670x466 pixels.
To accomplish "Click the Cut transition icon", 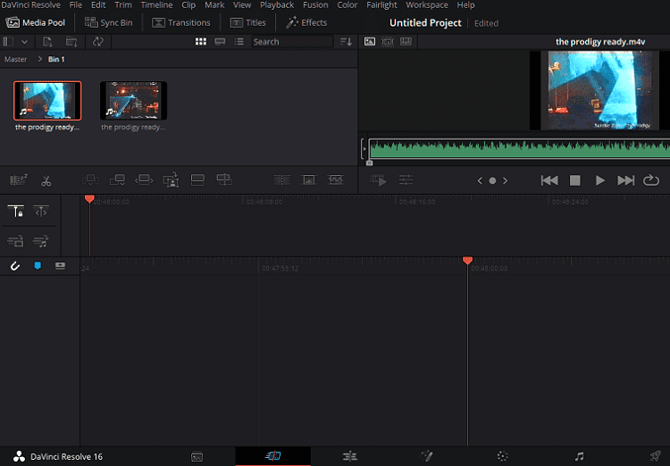I will click(x=282, y=179).
